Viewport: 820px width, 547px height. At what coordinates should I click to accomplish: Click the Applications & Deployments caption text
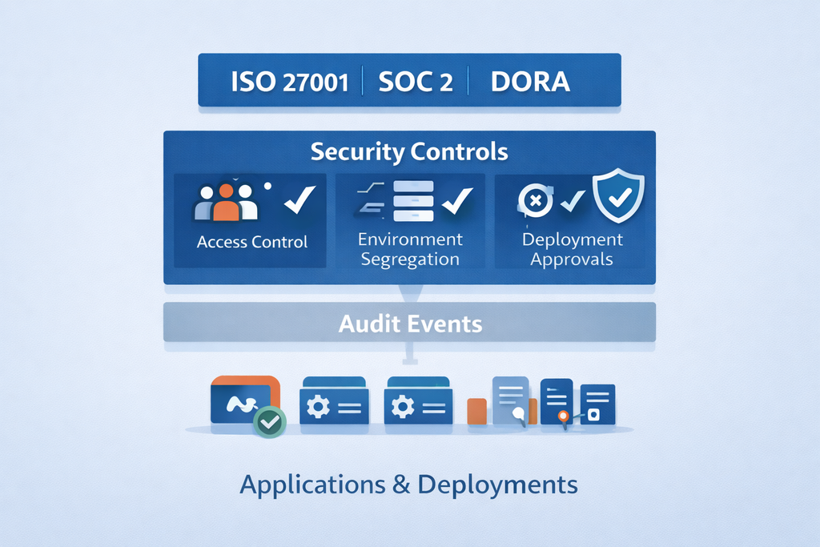tap(408, 485)
